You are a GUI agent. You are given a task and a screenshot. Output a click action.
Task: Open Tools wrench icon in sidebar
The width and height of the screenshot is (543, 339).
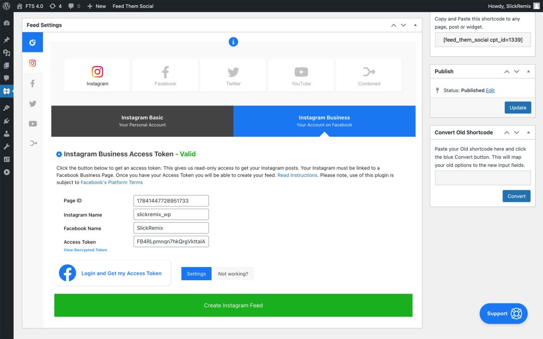[6, 146]
